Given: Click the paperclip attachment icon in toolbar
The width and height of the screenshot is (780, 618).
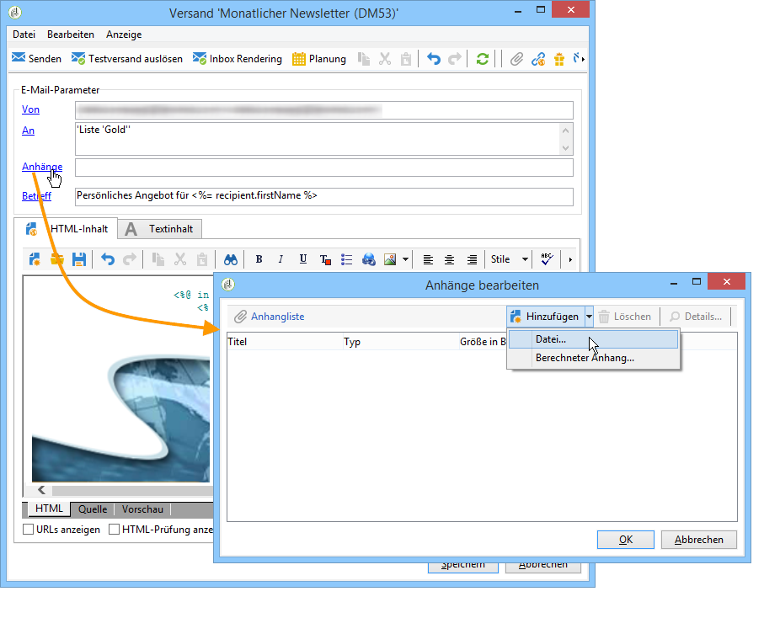Looking at the screenshot, I should pos(517,59).
